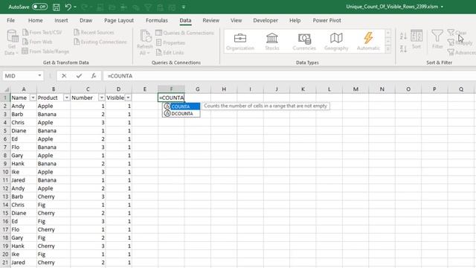476x268 pixels.
Task: Toggle the Filter funnel button
Action: [x=437, y=39]
